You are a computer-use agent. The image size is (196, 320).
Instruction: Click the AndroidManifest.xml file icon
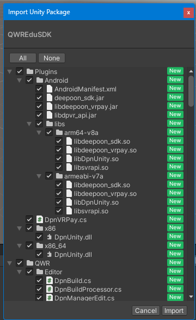[x=50, y=89]
